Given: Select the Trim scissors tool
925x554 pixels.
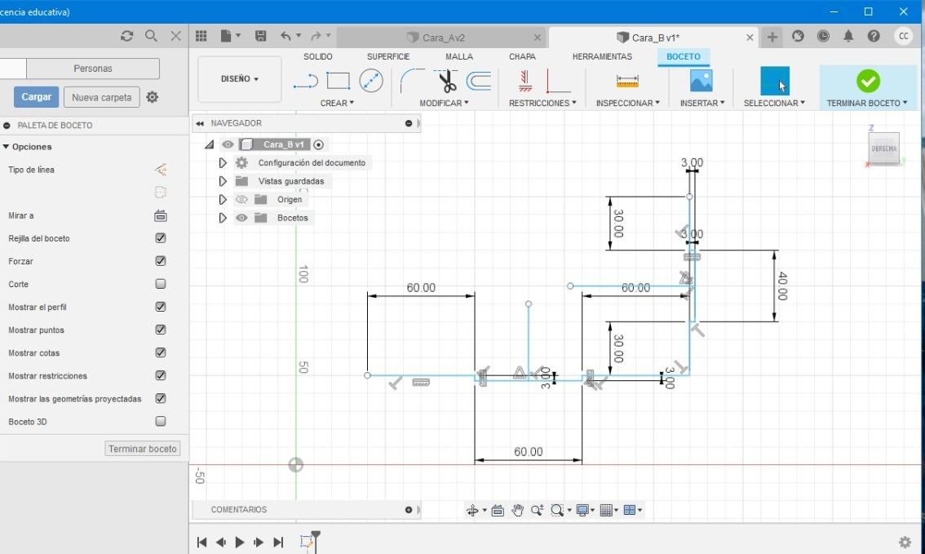Looking at the screenshot, I should [448, 81].
